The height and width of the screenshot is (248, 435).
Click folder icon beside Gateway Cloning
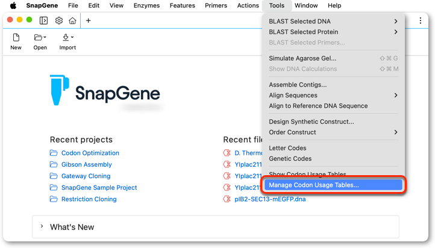click(54, 176)
